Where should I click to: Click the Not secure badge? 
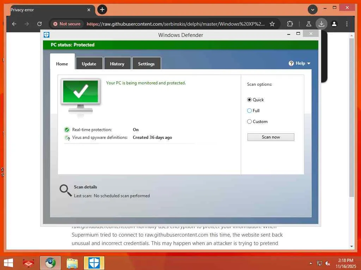(67, 24)
